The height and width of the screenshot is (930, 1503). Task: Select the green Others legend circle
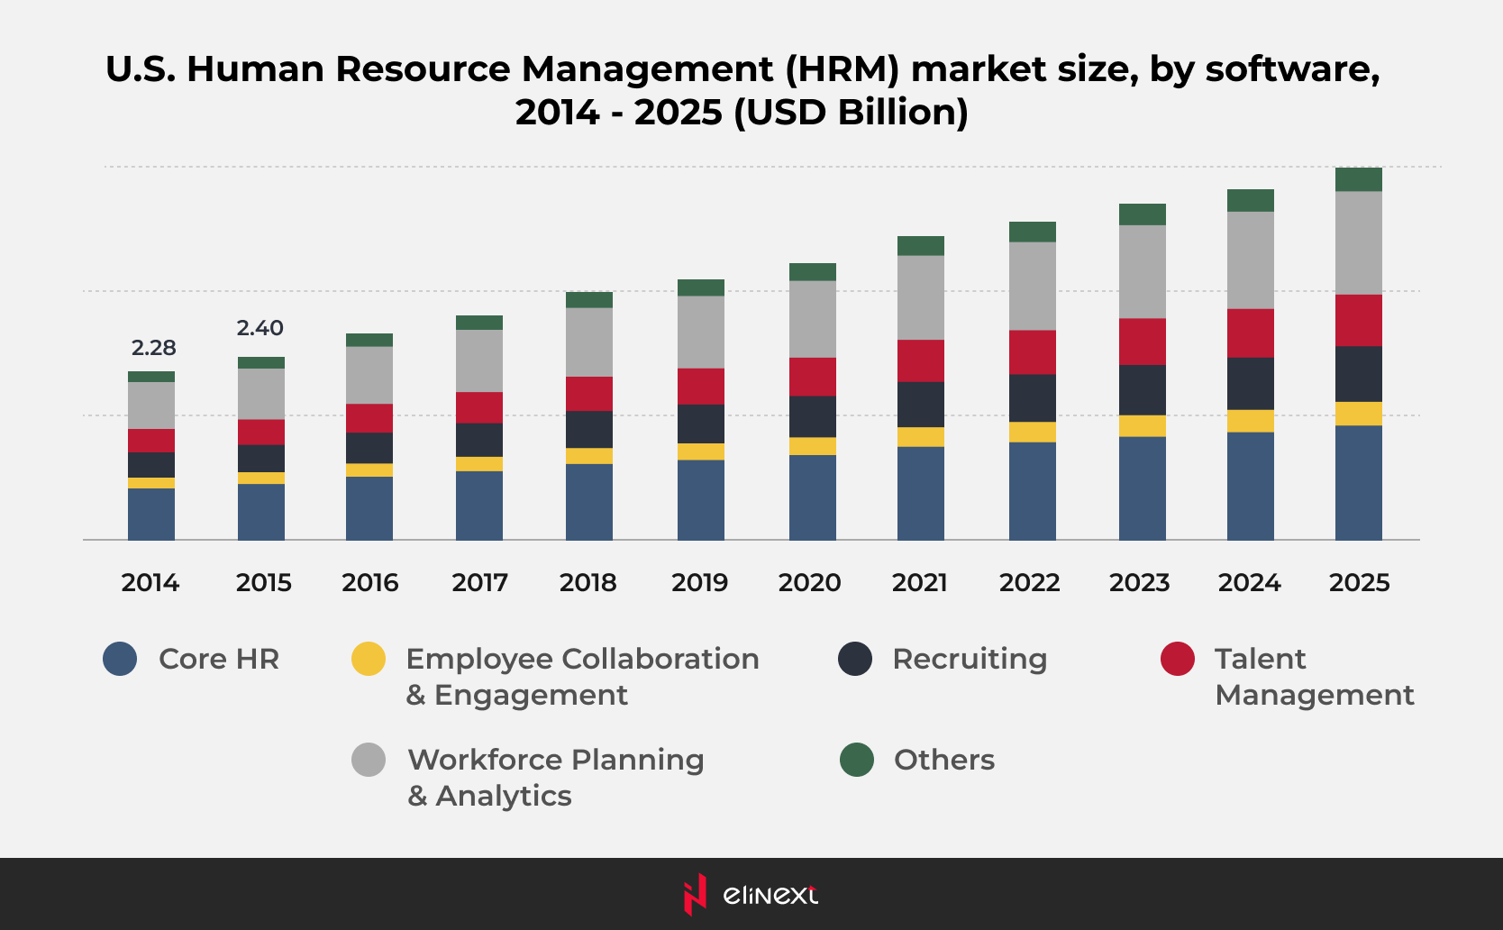(857, 760)
